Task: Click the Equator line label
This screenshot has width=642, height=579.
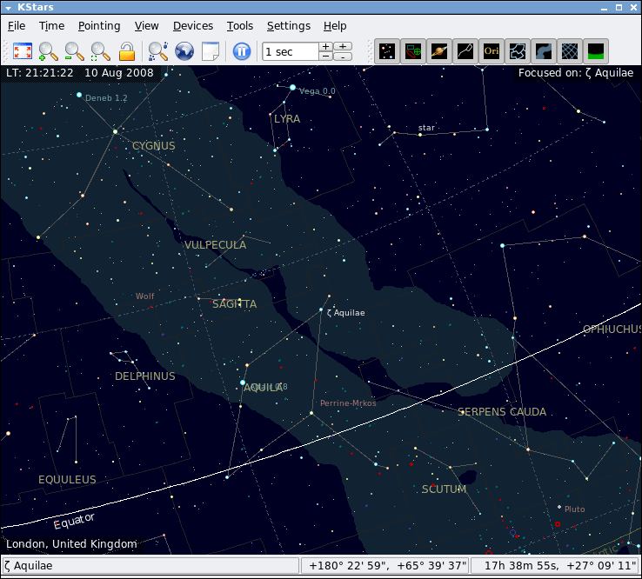Action: (x=74, y=521)
